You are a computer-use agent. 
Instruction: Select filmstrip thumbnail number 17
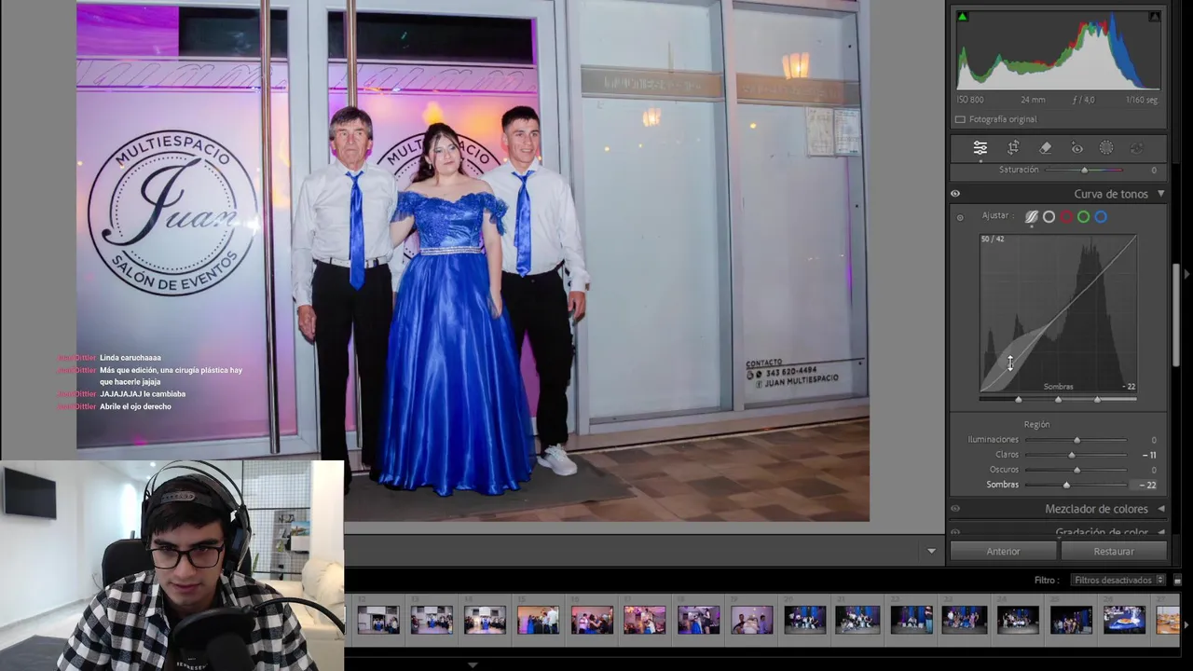645,620
